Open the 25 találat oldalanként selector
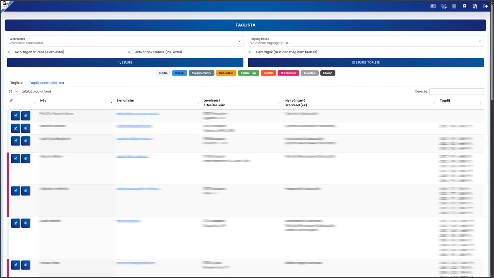 pos(14,92)
